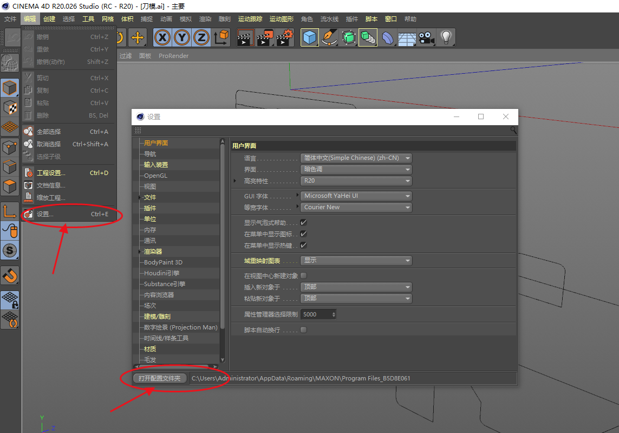This screenshot has width=619, height=433.
Task: Enable create new object at view center
Action: tap(304, 275)
